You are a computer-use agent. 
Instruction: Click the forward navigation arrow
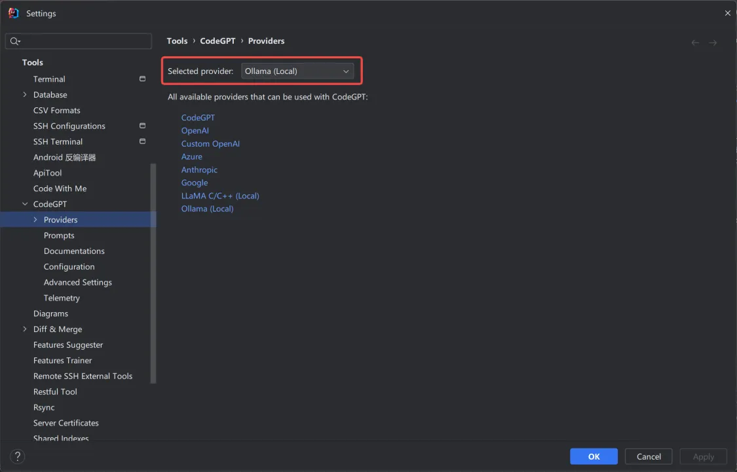713,43
